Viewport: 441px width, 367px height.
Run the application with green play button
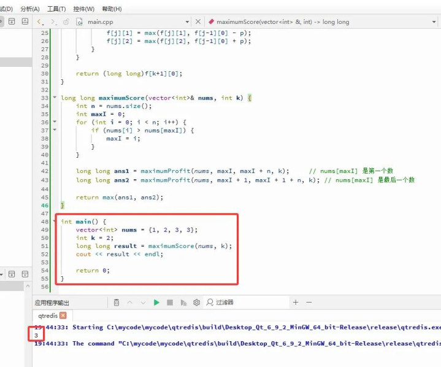(x=156, y=303)
